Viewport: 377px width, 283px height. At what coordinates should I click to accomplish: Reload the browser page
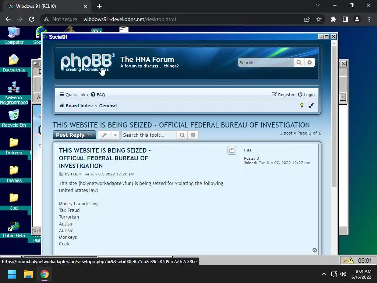click(32, 19)
